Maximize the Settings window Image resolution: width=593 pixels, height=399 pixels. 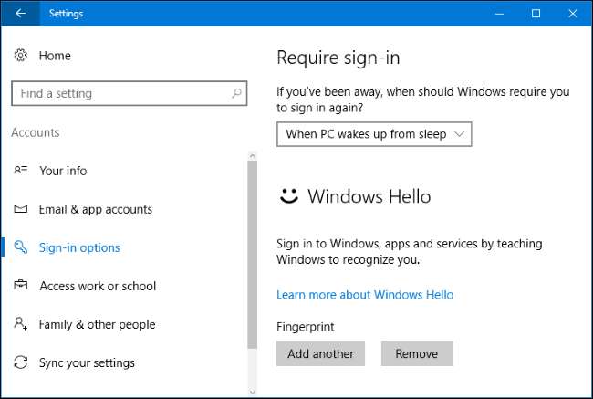click(x=536, y=13)
